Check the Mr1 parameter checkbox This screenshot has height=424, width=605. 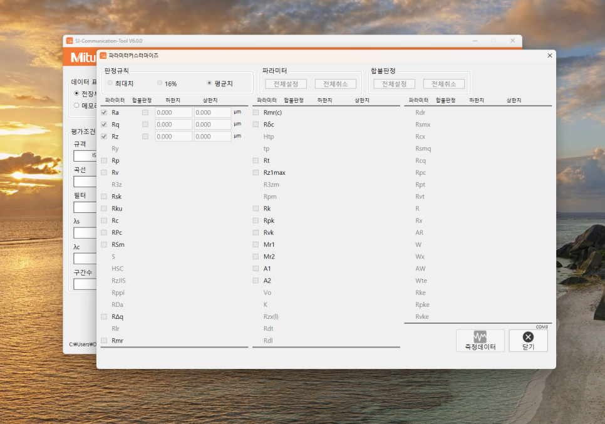(x=256, y=245)
